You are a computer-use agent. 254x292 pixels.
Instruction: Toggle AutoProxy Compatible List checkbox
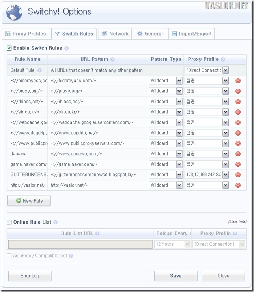pyautogui.click(x=9, y=256)
